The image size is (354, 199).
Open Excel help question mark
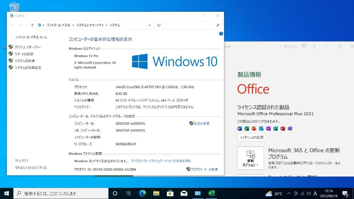[x=314, y=46]
